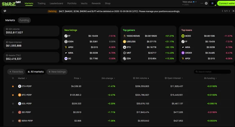Click the announcement megaphone icon
Screen dimensions: 235x127
5,11
